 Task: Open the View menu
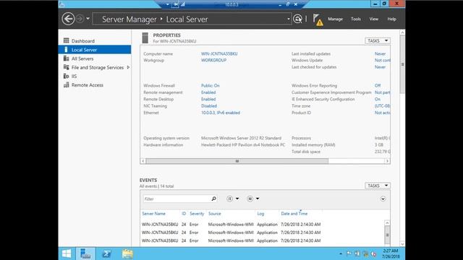373,19
